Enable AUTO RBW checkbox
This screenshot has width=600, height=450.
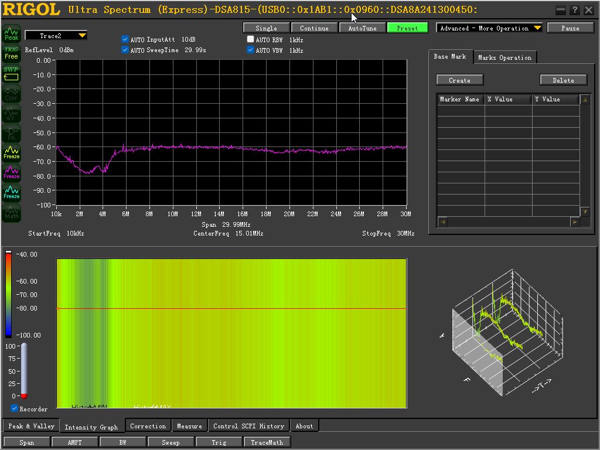point(250,39)
